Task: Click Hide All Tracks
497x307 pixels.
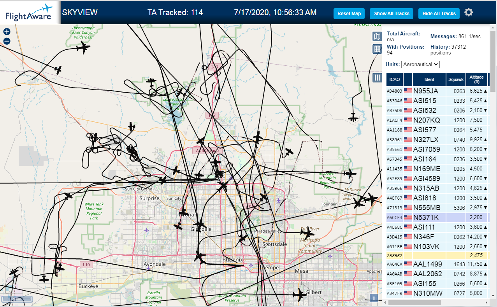Action: click(x=439, y=13)
